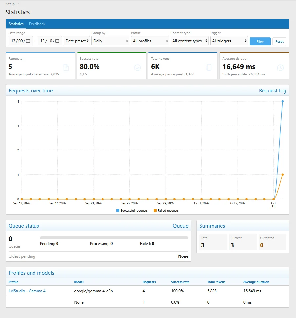Click 'Average per request: 1,166' text
The image size is (296, 318).
coord(172,74)
